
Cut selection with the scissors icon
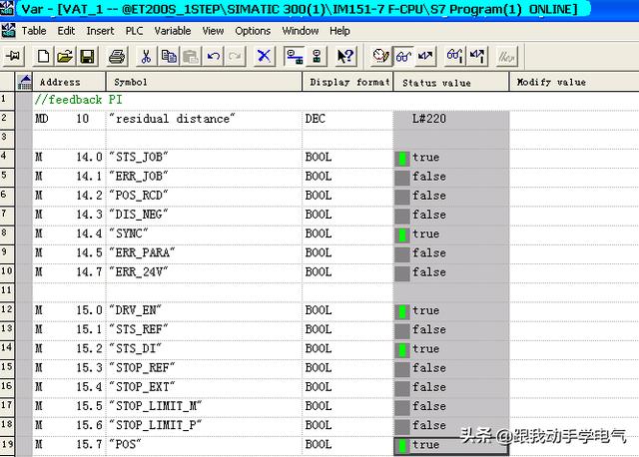(x=147, y=56)
